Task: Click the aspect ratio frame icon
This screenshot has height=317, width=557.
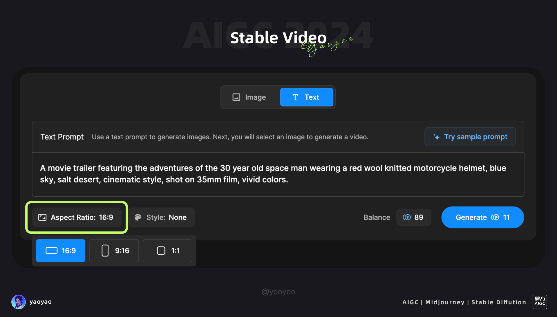Action: 42,217
